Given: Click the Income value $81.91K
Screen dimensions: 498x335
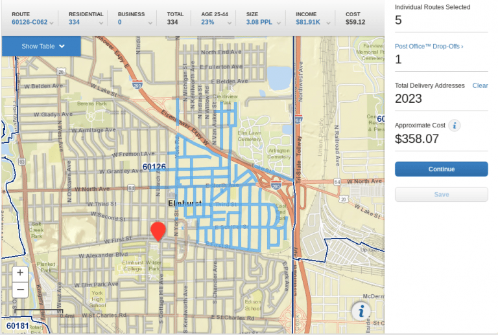Looking at the screenshot, I should pyautogui.click(x=310, y=22).
